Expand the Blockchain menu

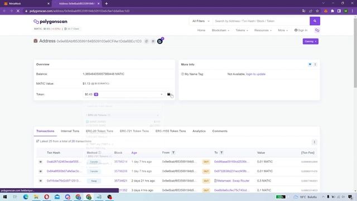[x=220, y=30]
